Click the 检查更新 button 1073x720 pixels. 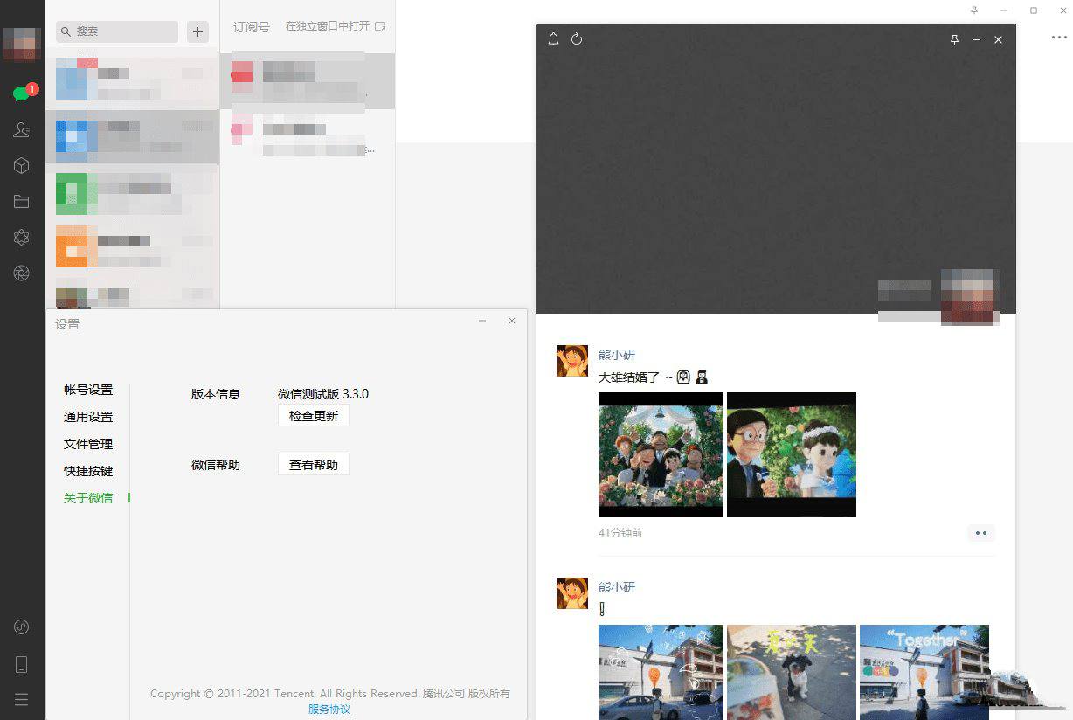click(x=314, y=416)
